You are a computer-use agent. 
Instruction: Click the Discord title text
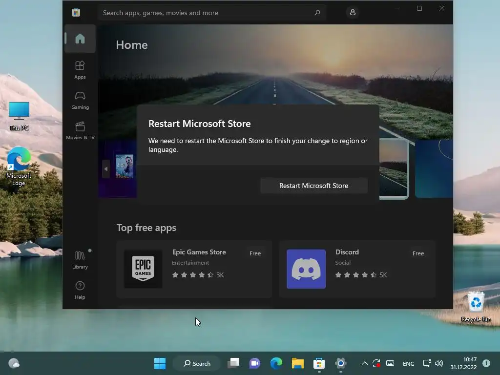[x=347, y=252]
